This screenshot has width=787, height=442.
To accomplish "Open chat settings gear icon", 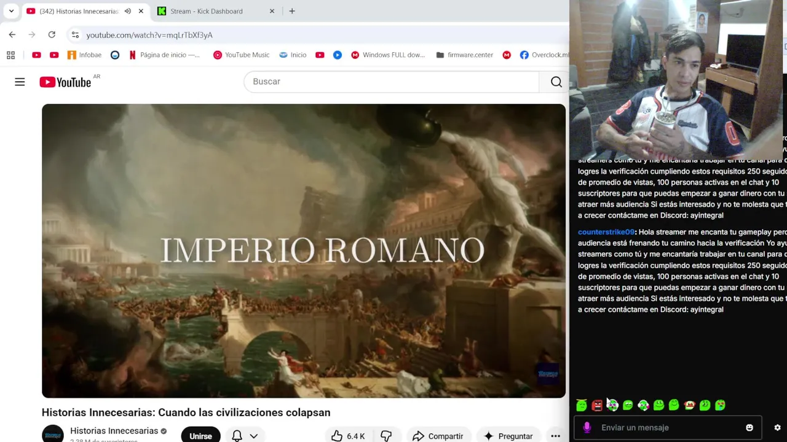I will point(777,428).
